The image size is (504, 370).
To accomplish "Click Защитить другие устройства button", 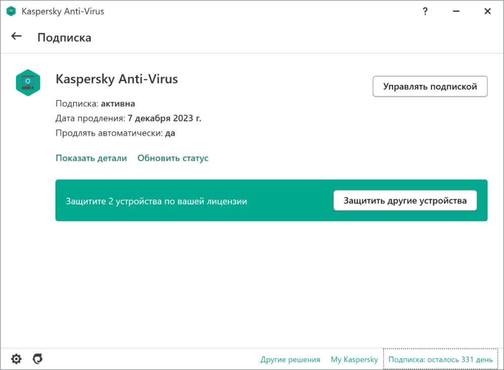I will coord(405,201).
